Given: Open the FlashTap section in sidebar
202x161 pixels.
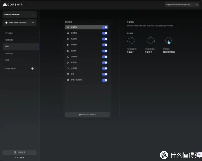Looking at the screenshot, I should click(9, 53).
